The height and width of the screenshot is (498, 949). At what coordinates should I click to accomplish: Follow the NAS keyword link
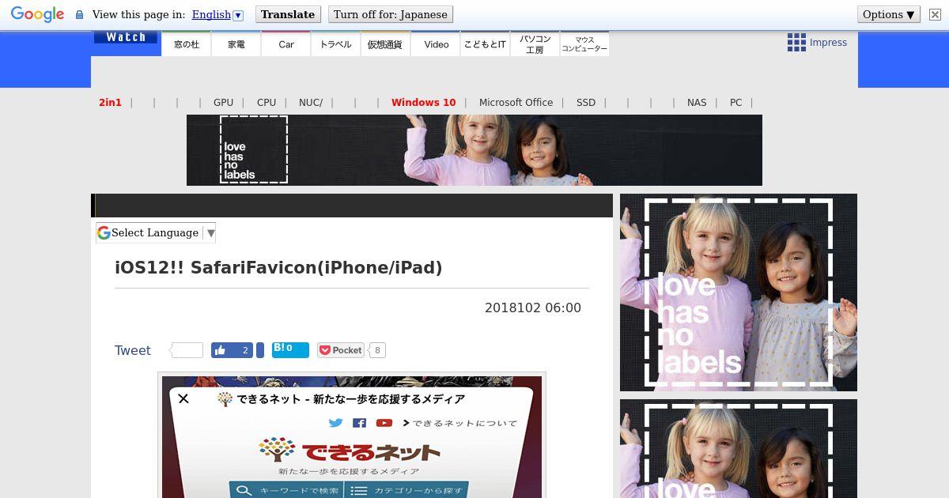point(697,103)
